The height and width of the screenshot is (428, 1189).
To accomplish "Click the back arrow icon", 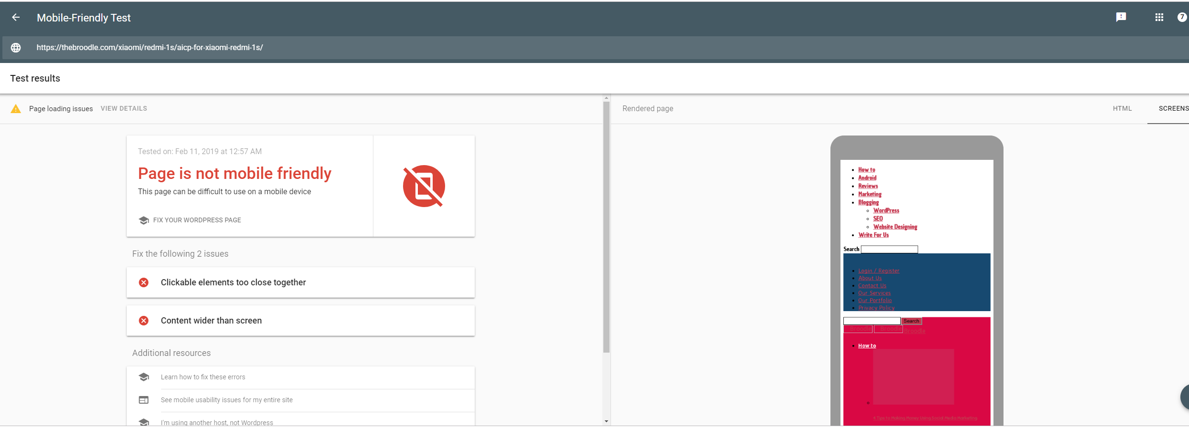I will [x=16, y=18].
